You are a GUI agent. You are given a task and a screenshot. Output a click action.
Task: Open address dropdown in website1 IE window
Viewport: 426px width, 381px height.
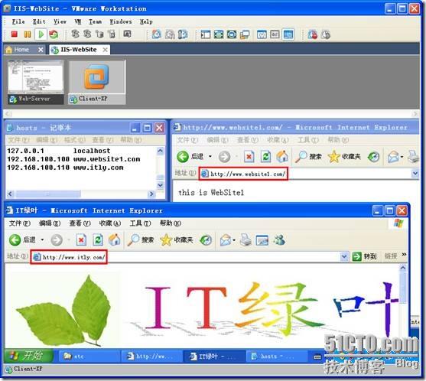click(415, 174)
